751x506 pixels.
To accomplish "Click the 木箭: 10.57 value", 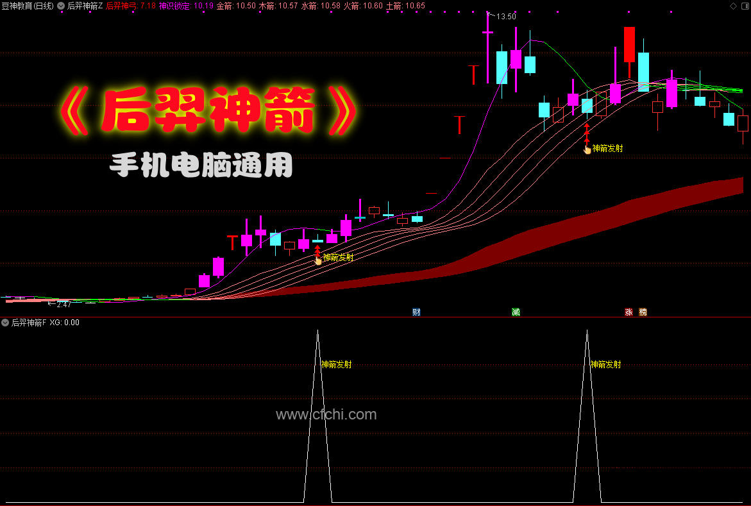I will (278, 6).
